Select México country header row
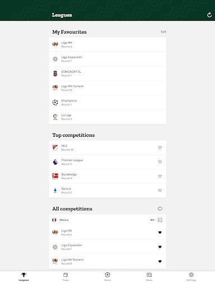 107,220
